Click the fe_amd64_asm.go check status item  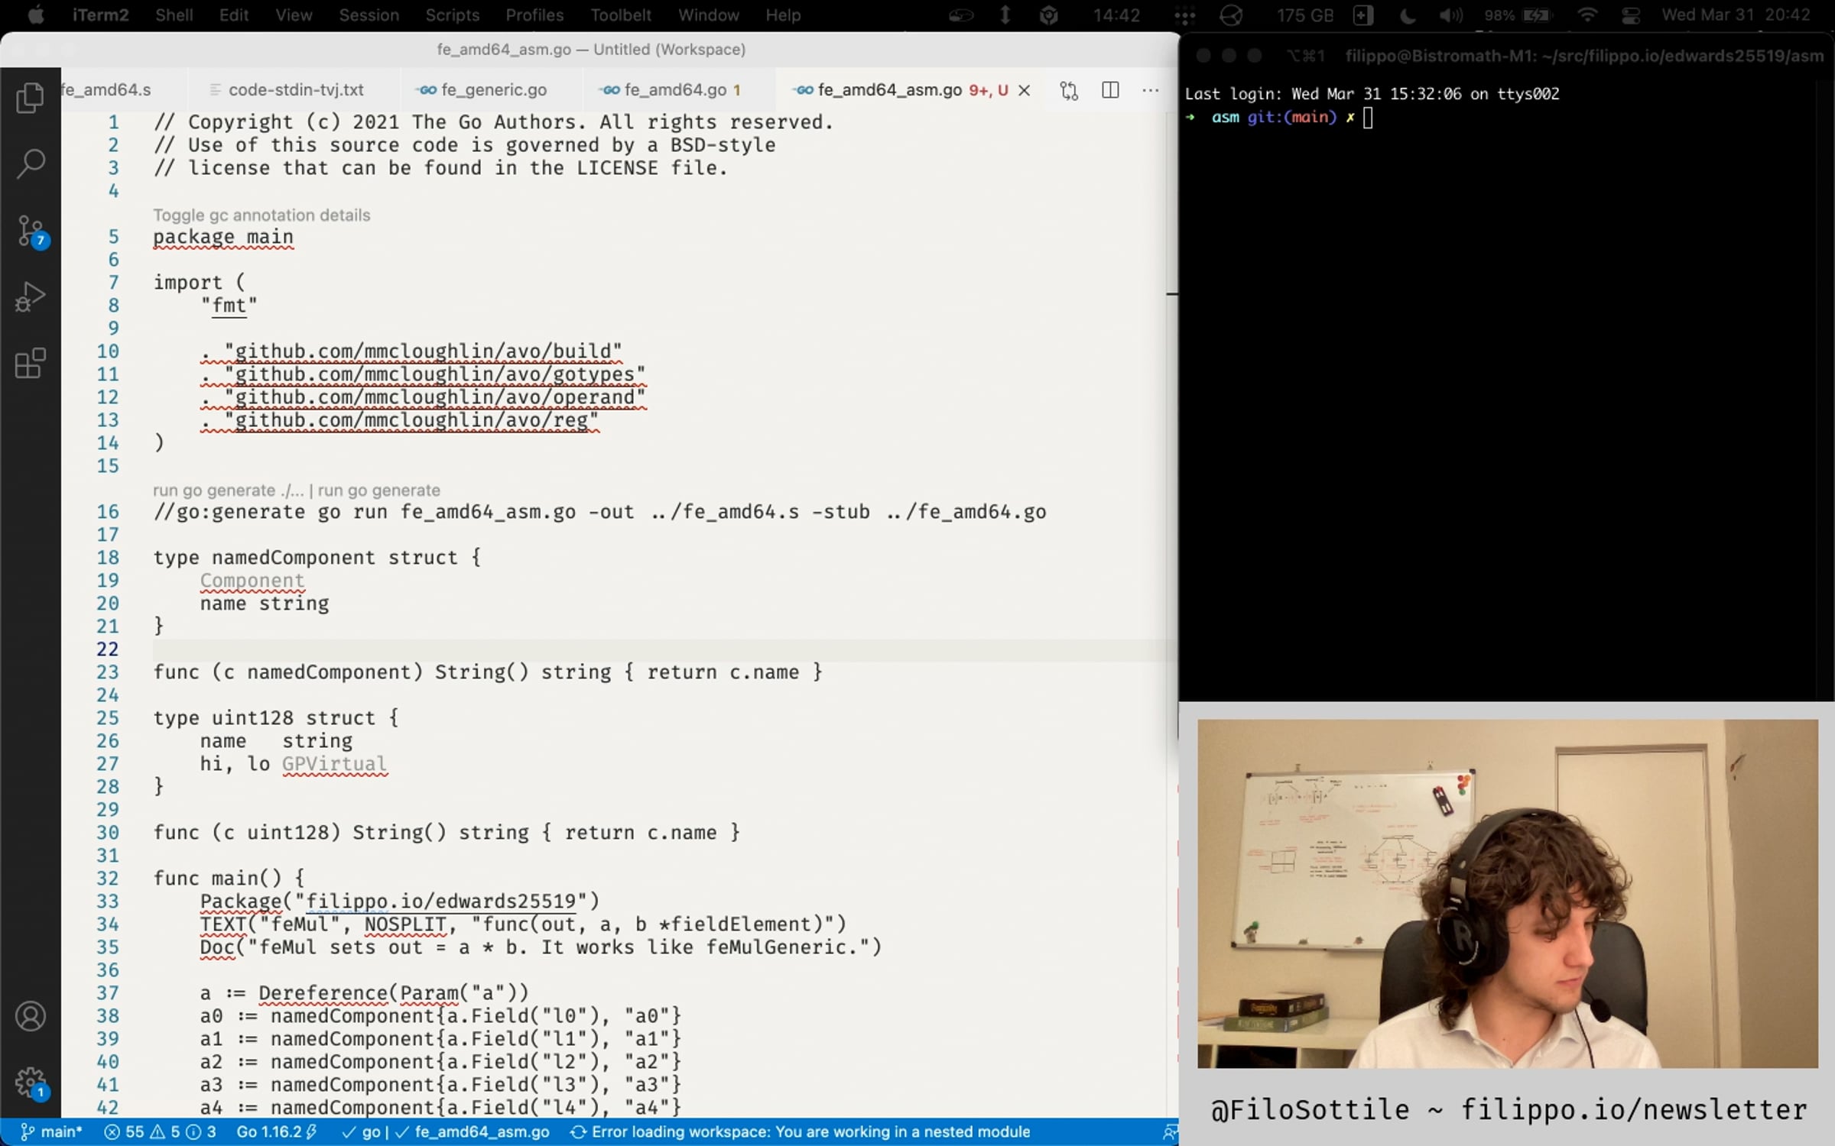(x=472, y=1132)
